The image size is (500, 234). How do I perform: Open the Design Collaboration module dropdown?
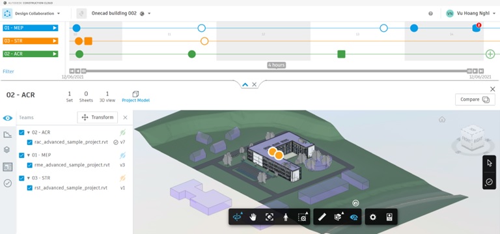click(x=59, y=14)
